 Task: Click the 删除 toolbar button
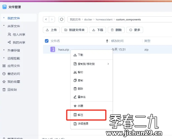(116, 30)
